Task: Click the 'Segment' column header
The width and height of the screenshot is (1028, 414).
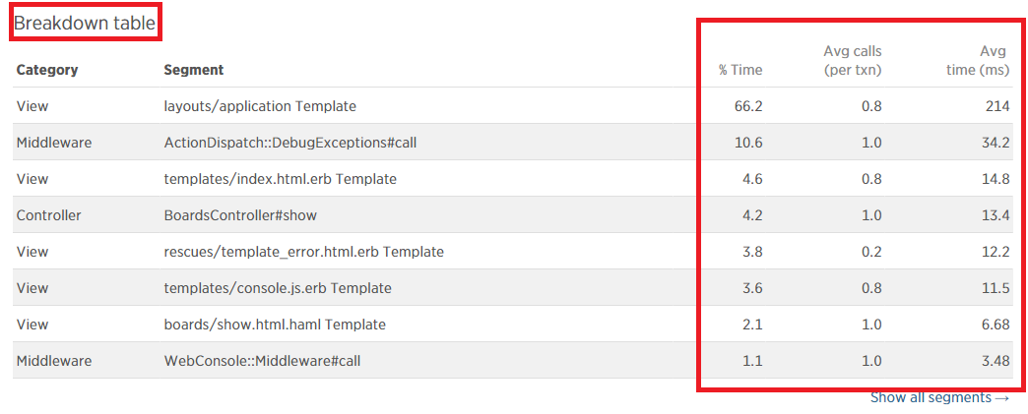Action: 193,70
